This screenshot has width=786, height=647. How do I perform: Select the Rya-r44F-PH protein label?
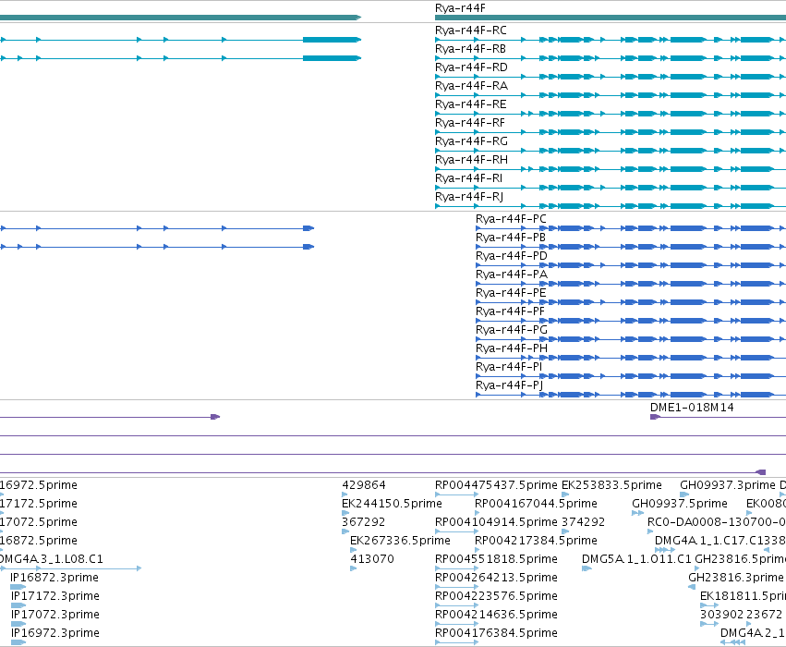click(512, 348)
